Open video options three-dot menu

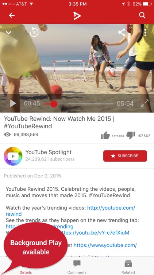[x=145, y=33]
